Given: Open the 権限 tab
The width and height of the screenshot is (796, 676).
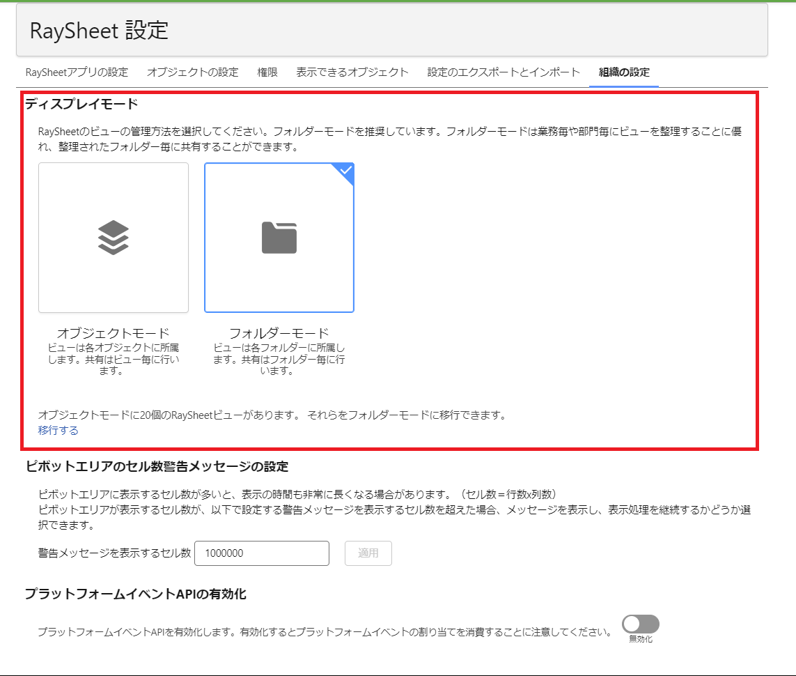Looking at the screenshot, I should (267, 72).
